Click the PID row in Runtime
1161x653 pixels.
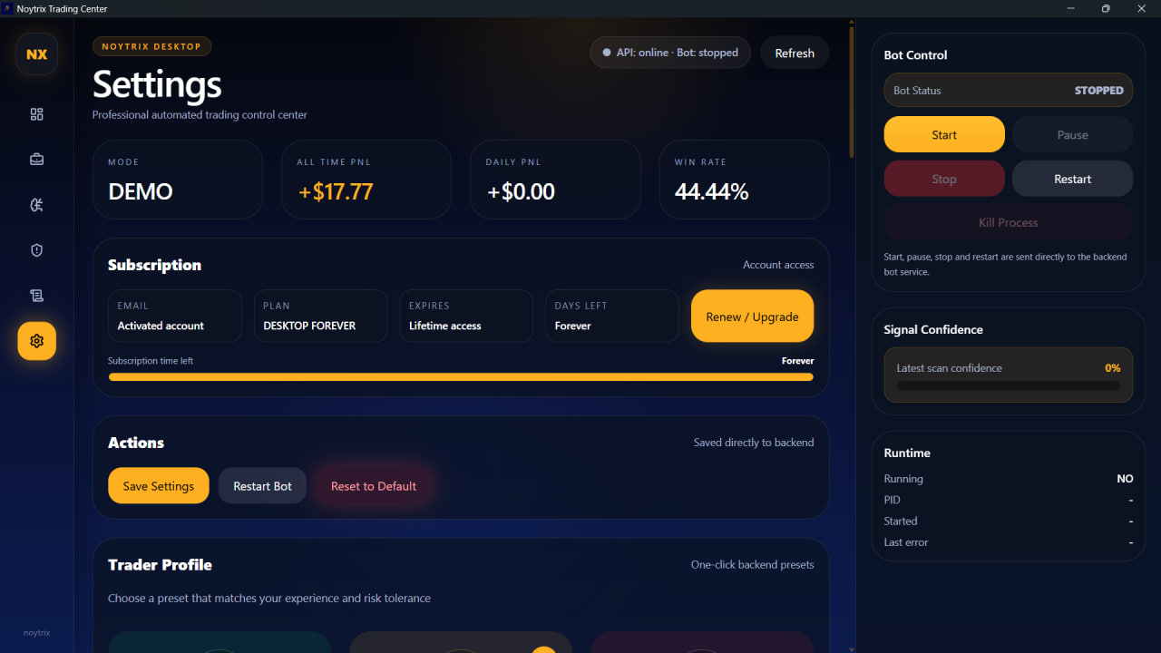pyautogui.click(x=1009, y=500)
